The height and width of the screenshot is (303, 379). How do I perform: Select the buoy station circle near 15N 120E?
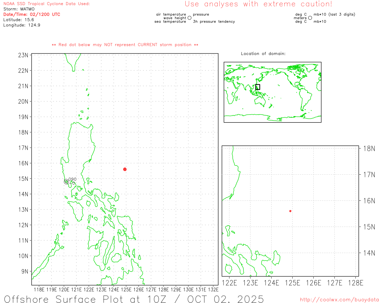66,182
